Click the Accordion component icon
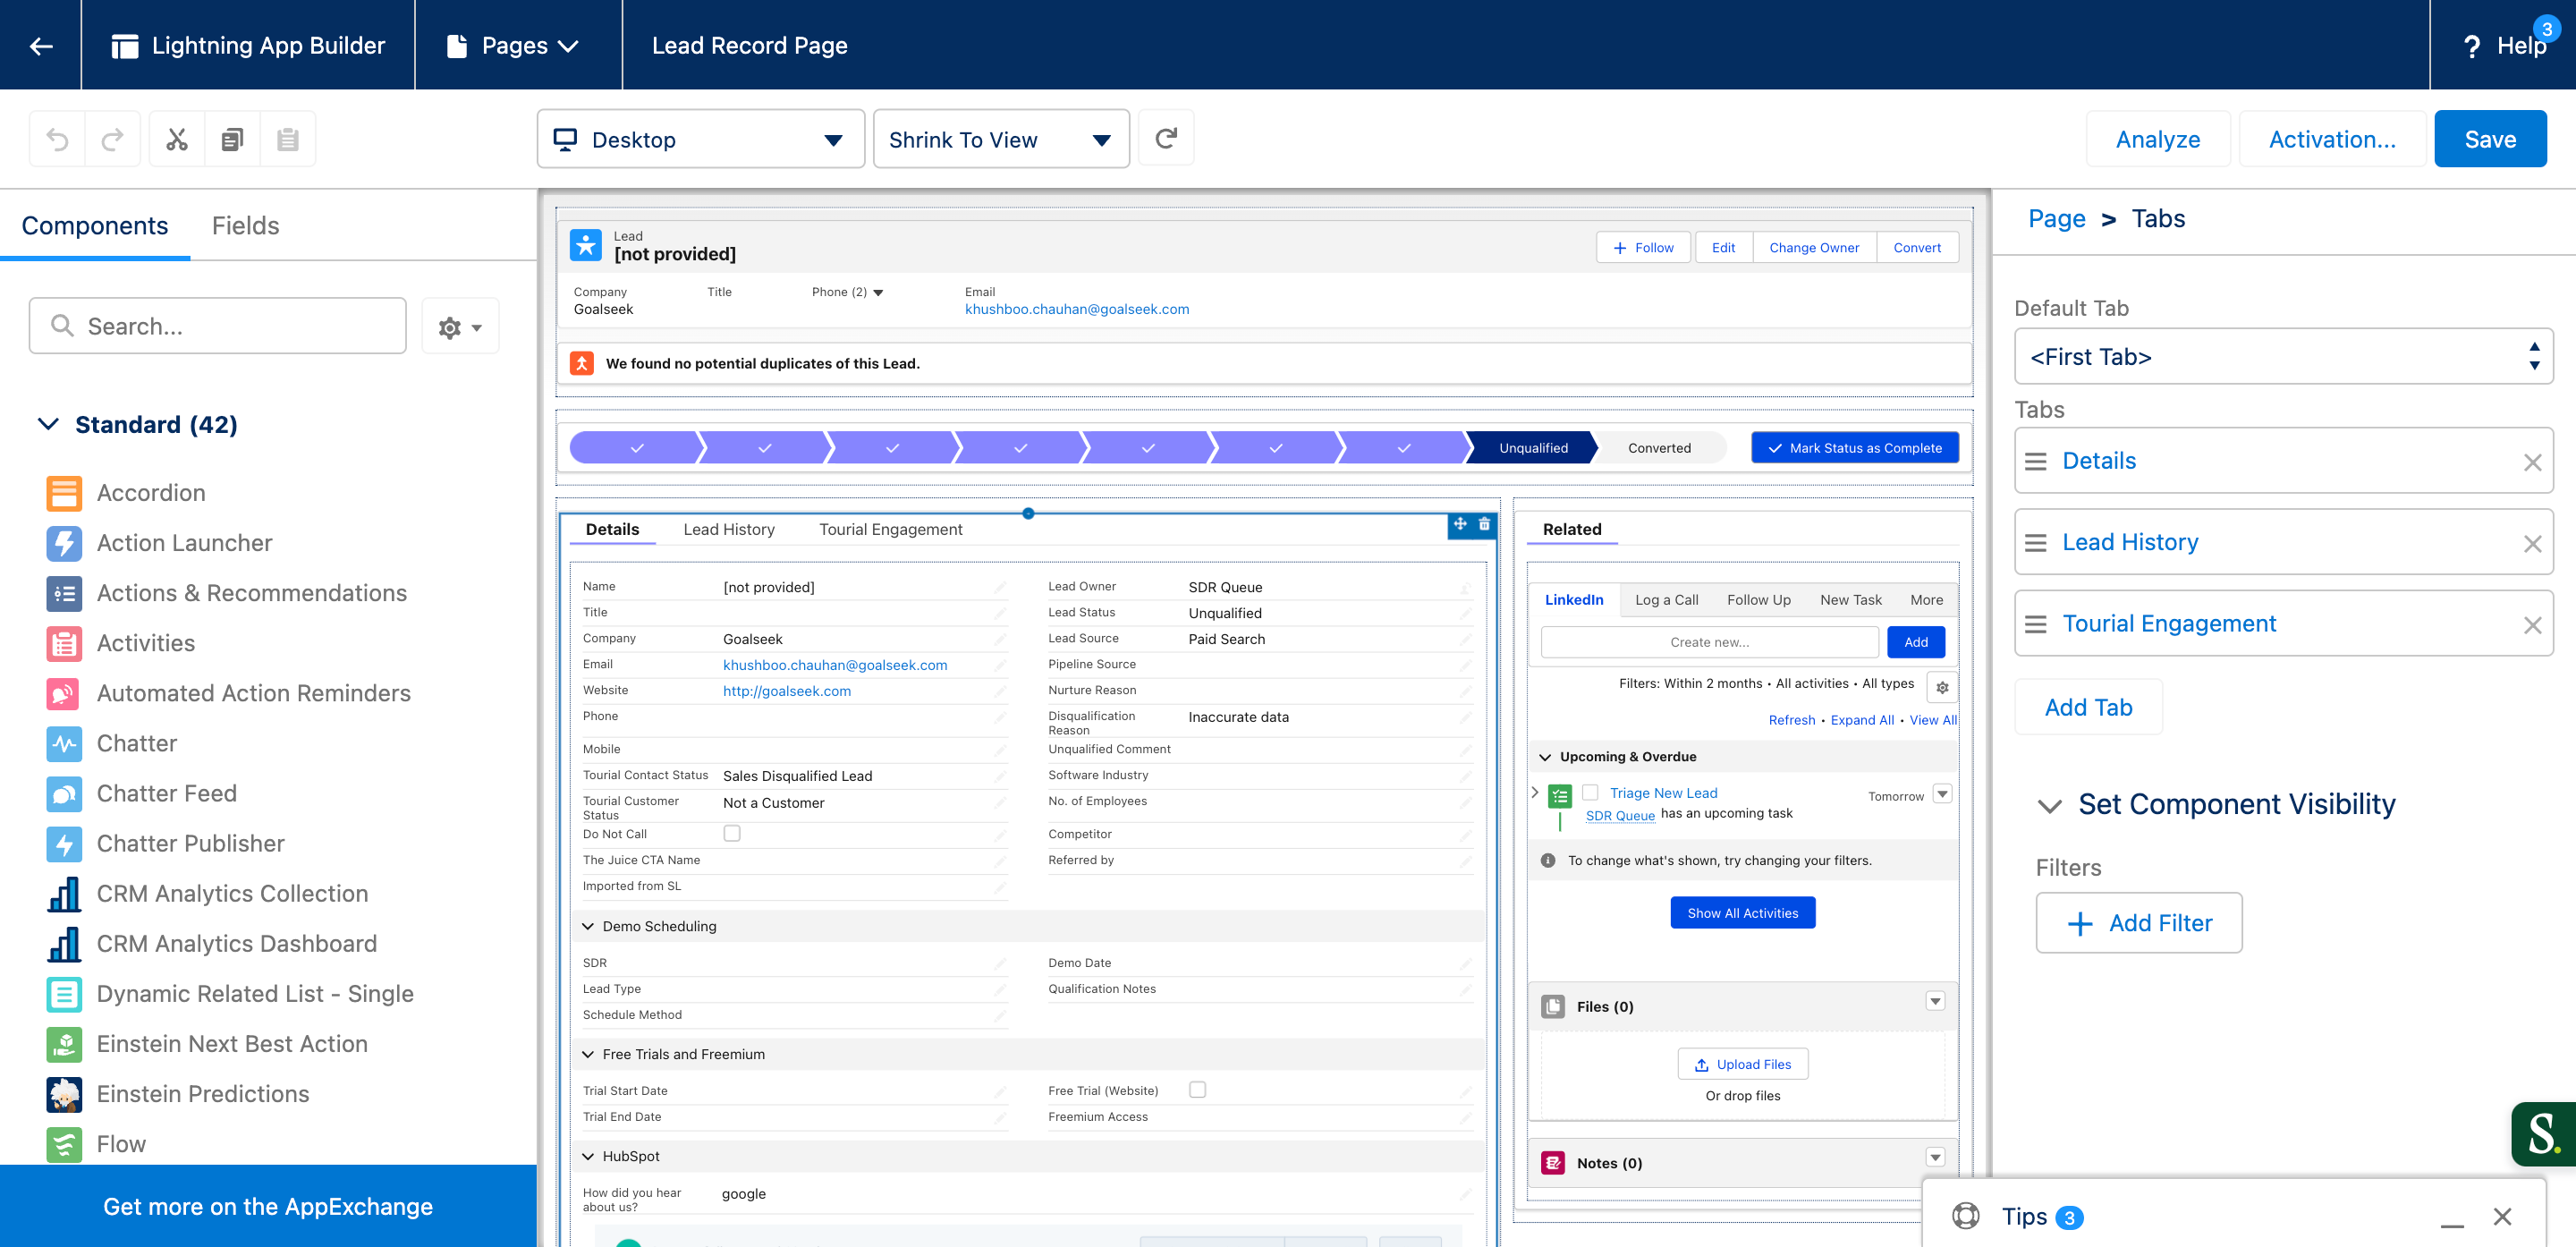The height and width of the screenshot is (1247, 2576). [64, 493]
